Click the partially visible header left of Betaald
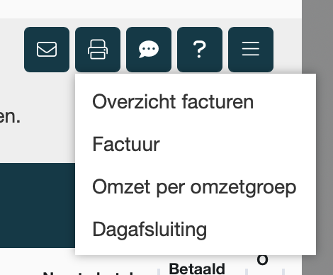333x275 pixels. point(89,274)
